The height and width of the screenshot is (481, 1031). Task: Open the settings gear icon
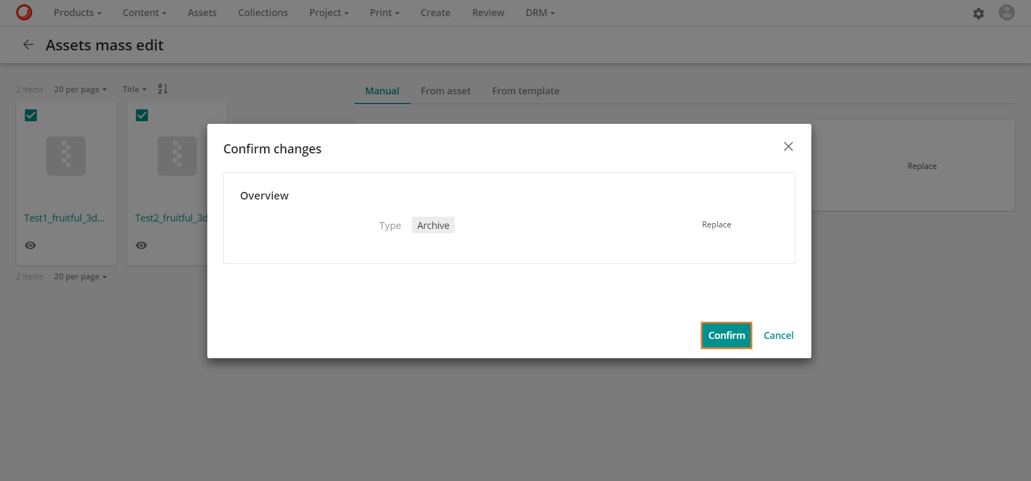pos(978,13)
